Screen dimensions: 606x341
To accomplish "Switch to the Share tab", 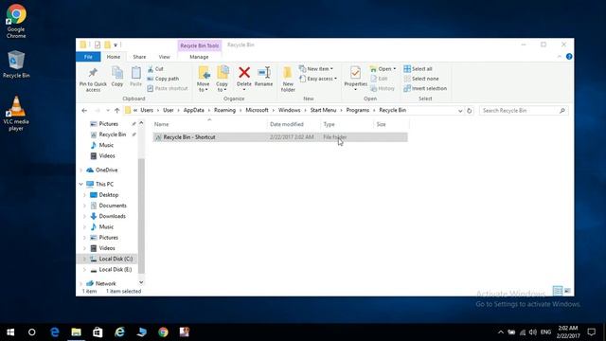I will [139, 57].
